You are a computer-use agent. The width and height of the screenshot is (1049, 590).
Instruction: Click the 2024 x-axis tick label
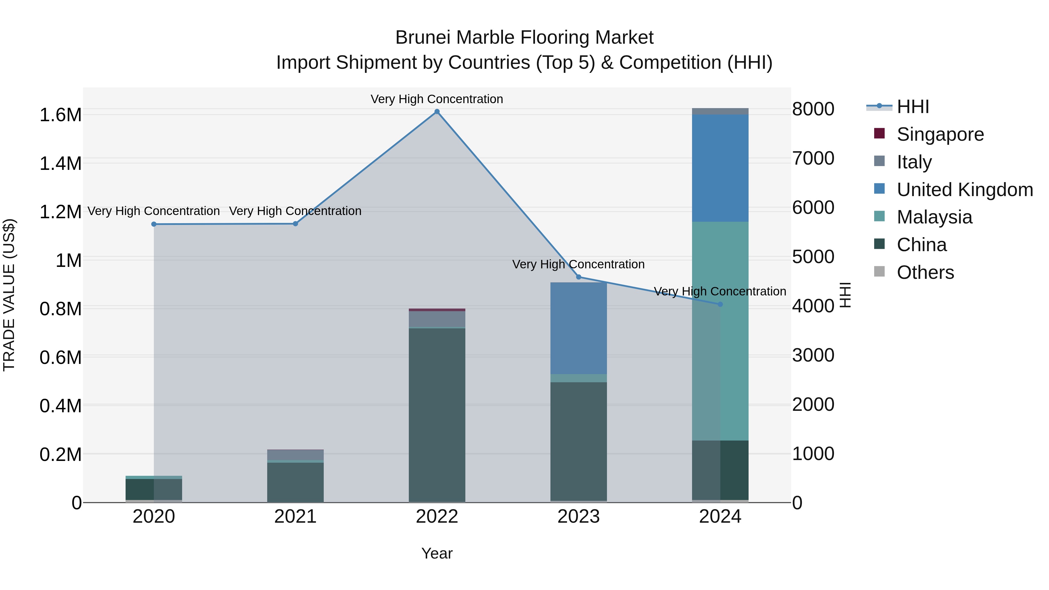(720, 517)
